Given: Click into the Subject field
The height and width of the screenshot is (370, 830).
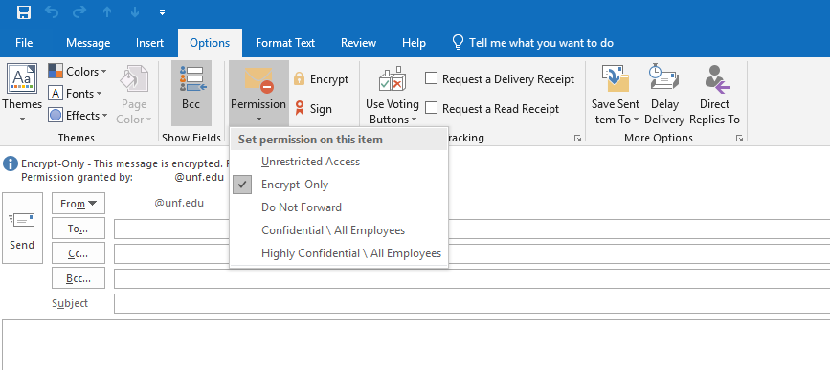Looking at the screenshot, I should [x=472, y=303].
